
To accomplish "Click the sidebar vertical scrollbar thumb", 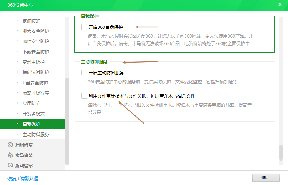I will 67,121.
